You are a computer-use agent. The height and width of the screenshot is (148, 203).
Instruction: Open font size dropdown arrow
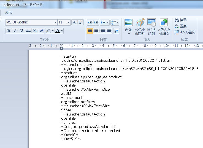(x=68, y=22)
